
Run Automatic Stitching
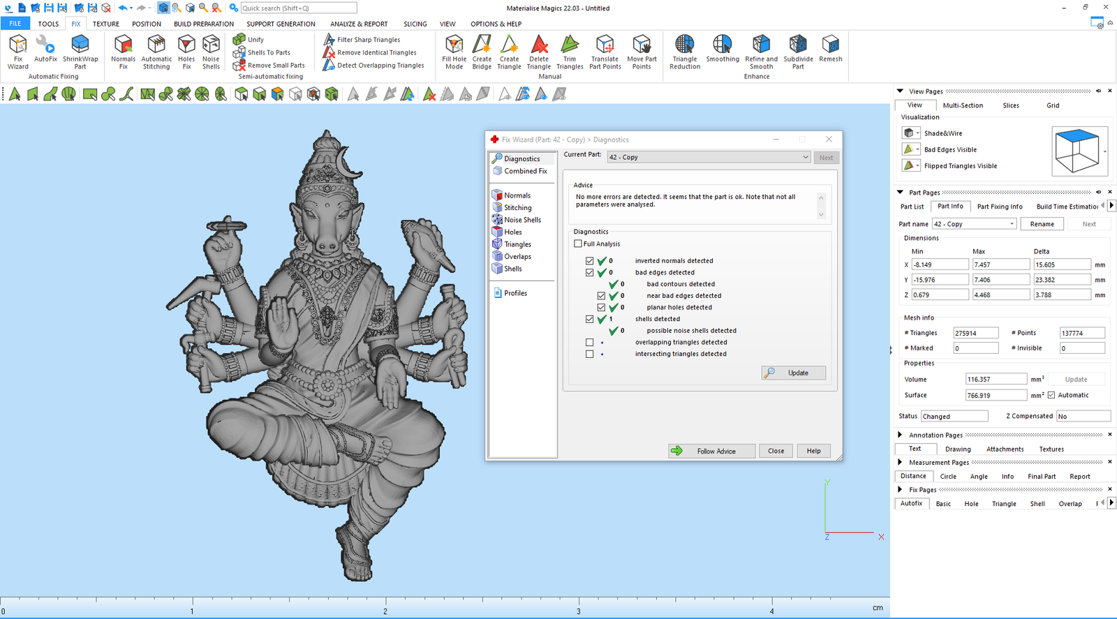[156, 52]
